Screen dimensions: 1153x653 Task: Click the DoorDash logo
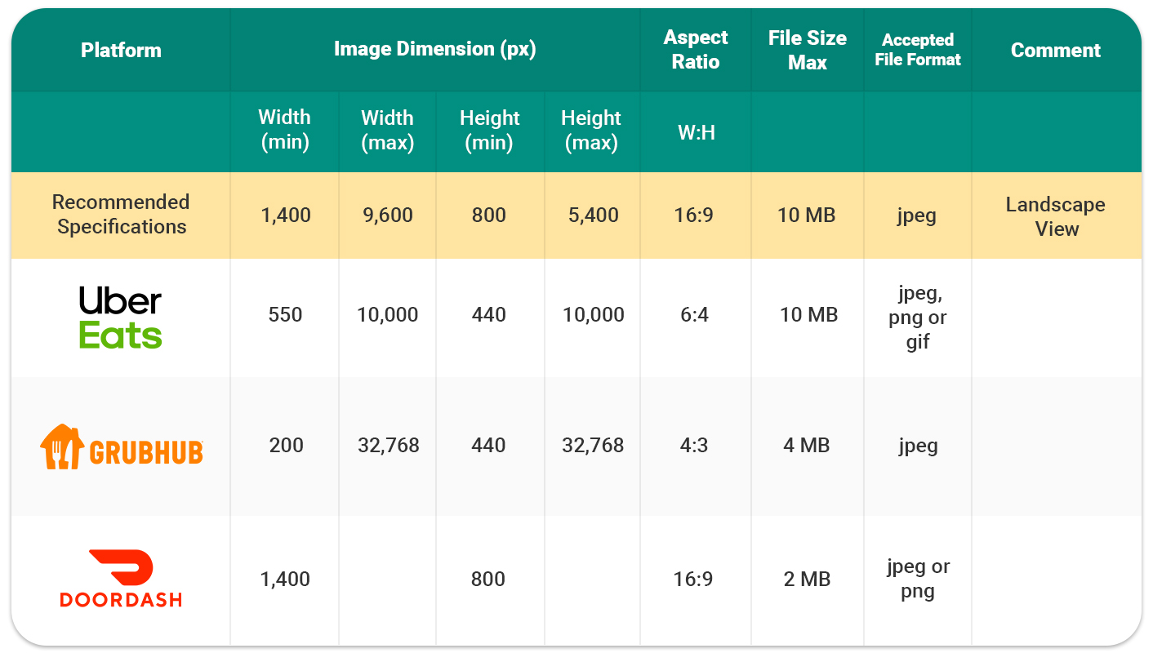[x=121, y=579]
